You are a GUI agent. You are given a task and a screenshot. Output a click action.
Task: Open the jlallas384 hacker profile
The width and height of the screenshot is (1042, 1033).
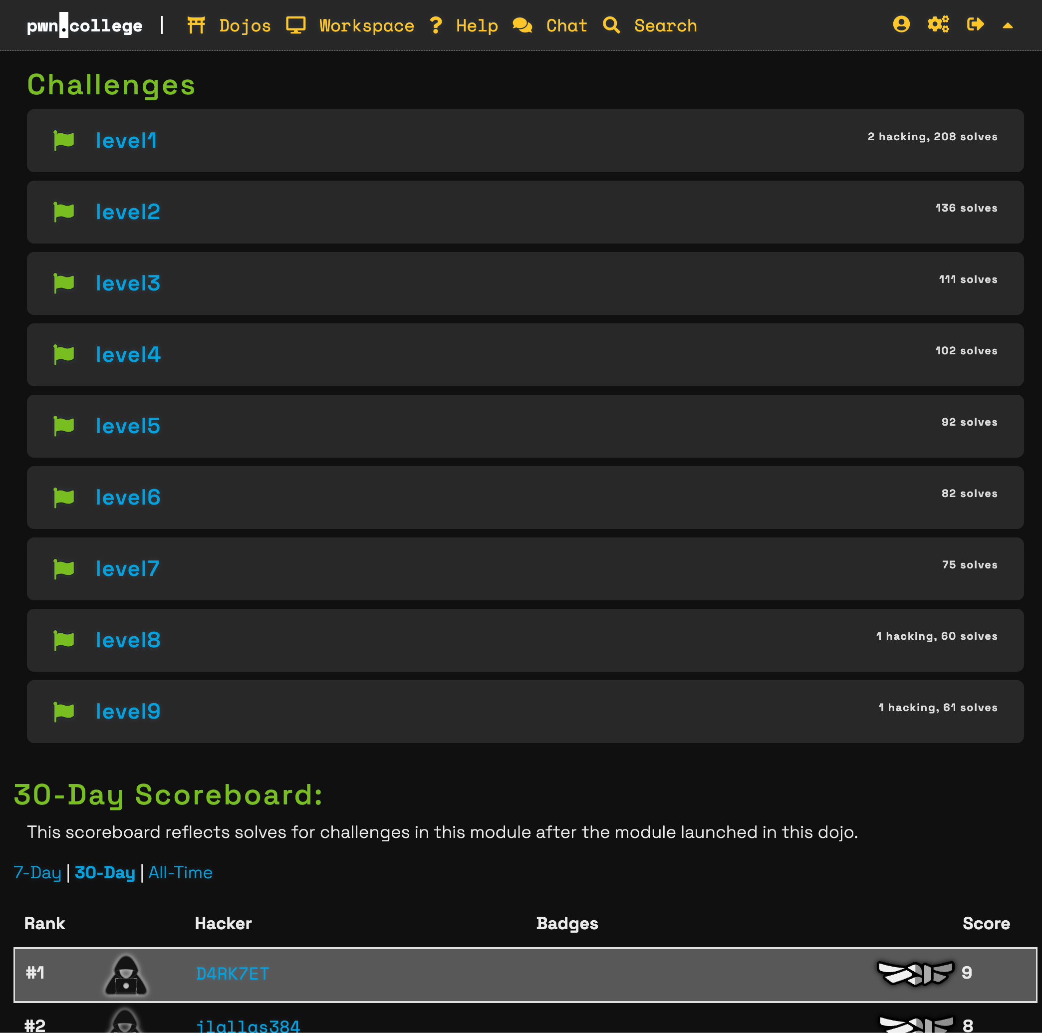[x=248, y=1025]
